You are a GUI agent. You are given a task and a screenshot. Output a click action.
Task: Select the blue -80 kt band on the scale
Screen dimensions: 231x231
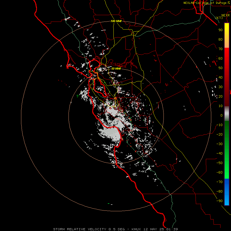click(x=227, y=191)
